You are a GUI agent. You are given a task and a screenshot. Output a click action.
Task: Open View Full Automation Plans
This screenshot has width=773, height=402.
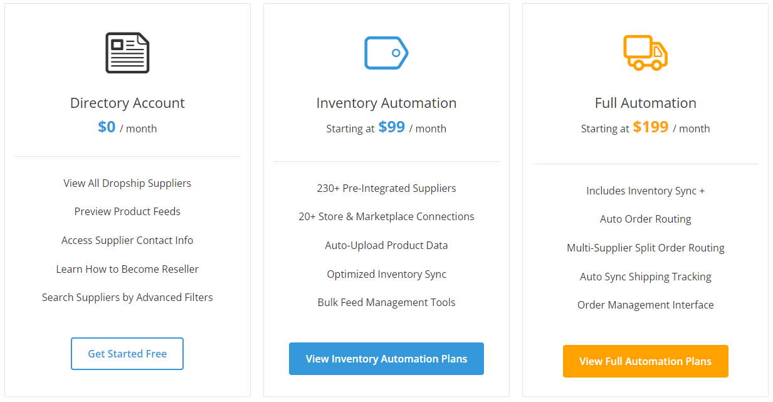[x=645, y=361]
